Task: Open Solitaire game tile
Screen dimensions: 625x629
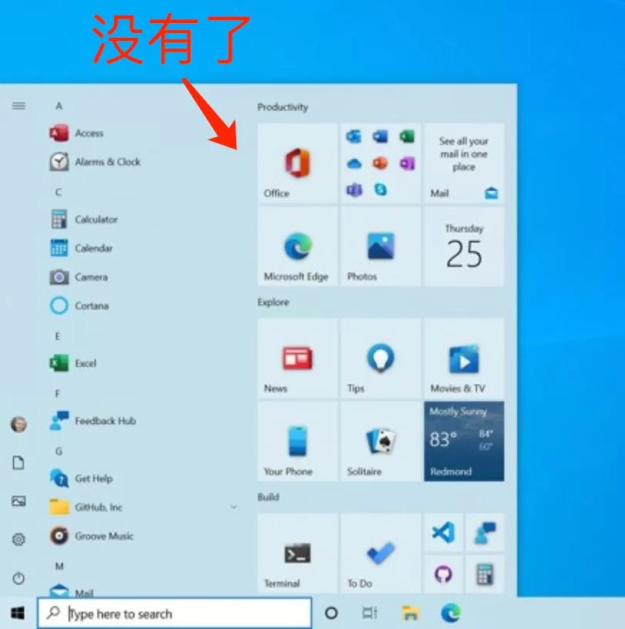Action: [380, 441]
